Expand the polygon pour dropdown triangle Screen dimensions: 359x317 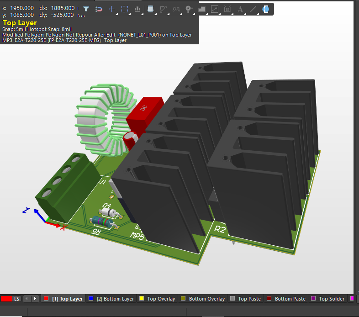207,14
